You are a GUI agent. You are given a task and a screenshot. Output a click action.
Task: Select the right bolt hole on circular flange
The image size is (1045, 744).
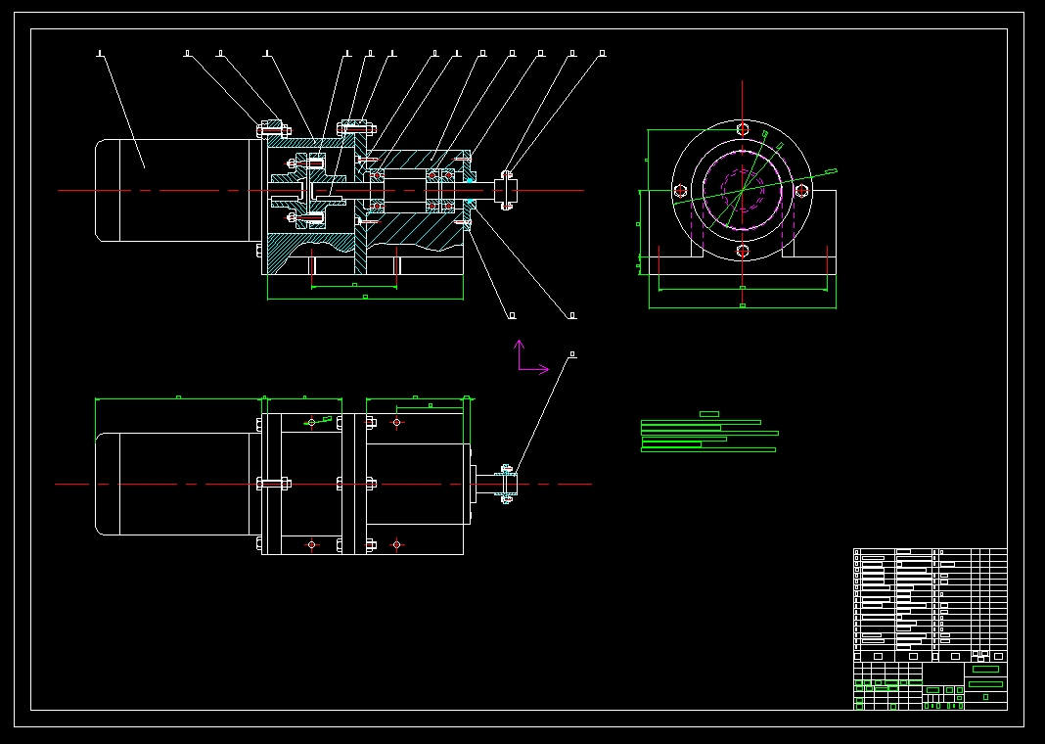[x=802, y=190]
